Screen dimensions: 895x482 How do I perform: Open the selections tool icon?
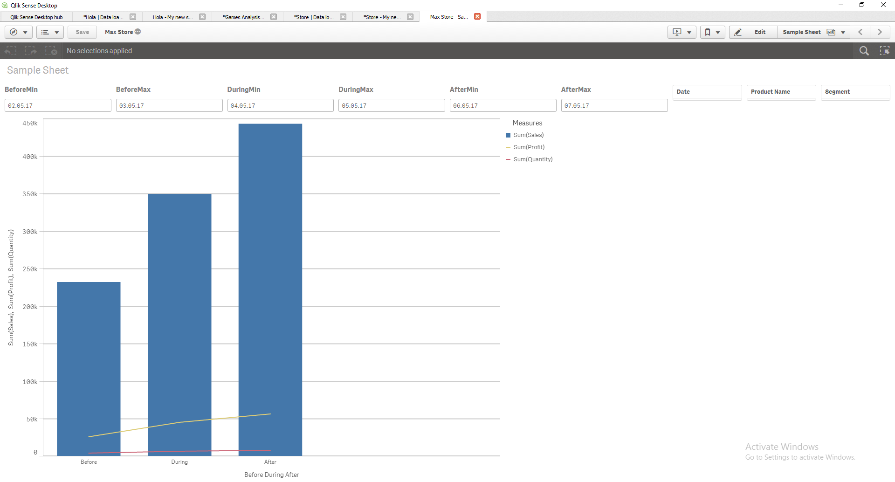[x=884, y=51]
